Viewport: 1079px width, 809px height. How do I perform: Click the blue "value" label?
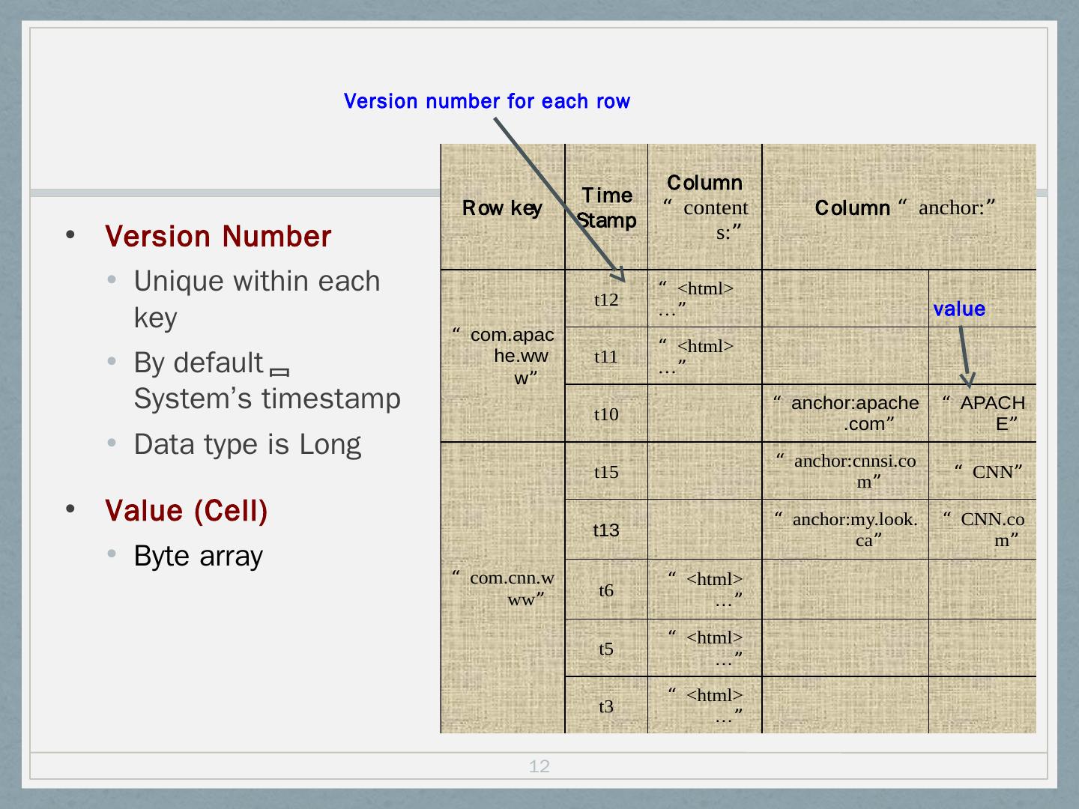(x=959, y=309)
